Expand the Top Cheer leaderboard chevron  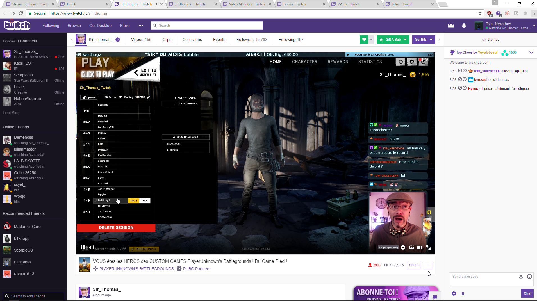click(531, 53)
